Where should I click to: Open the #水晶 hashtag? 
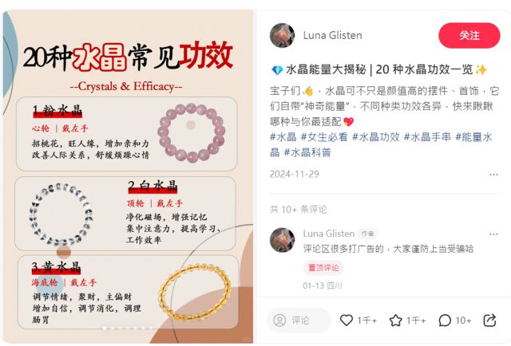click(x=283, y=137)
